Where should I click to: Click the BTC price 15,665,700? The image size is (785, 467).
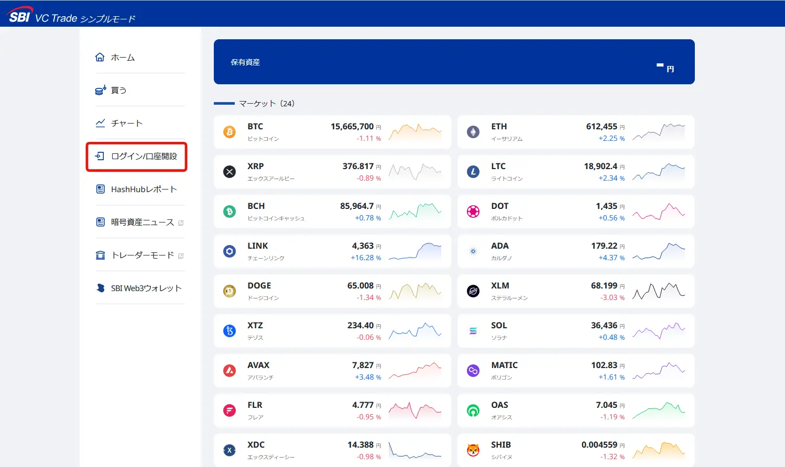pyautogui.click(x=352, y=127)
